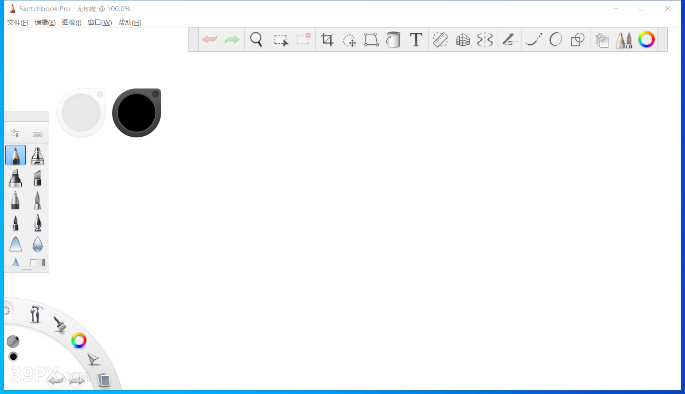Select the bristle Paintbrush in palette
Image resolution: width=685 pixels, height=394 pixels.
click(38, 200)
